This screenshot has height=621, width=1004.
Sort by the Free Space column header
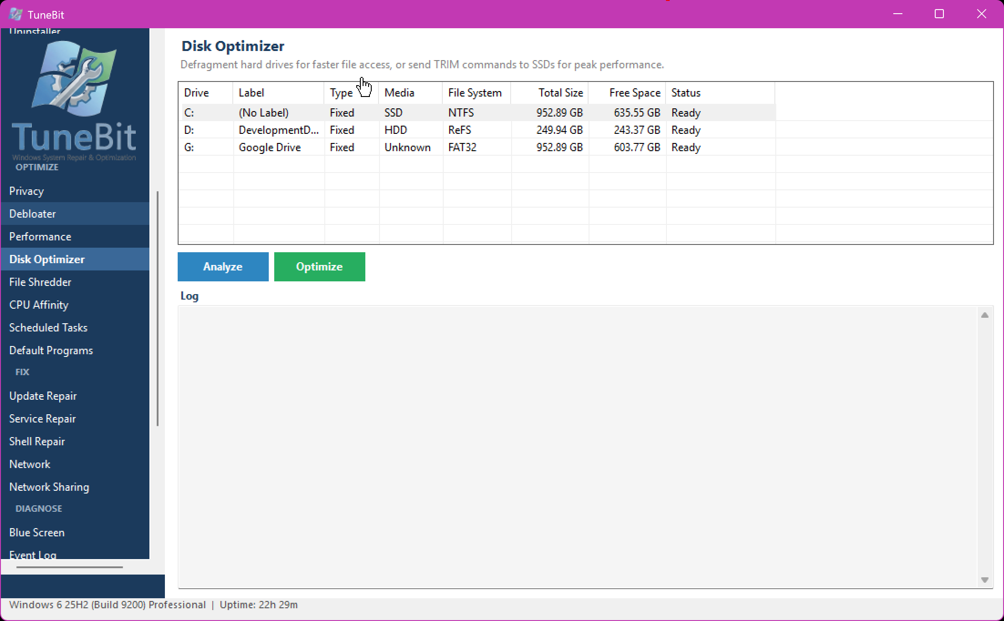(627, 93)
